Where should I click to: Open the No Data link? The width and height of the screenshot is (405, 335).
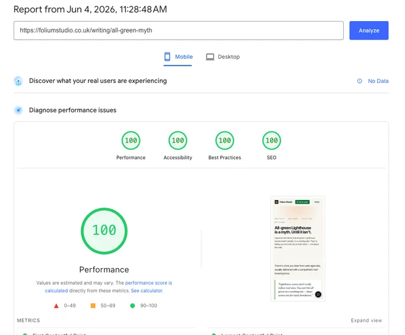tap(378, 81)
